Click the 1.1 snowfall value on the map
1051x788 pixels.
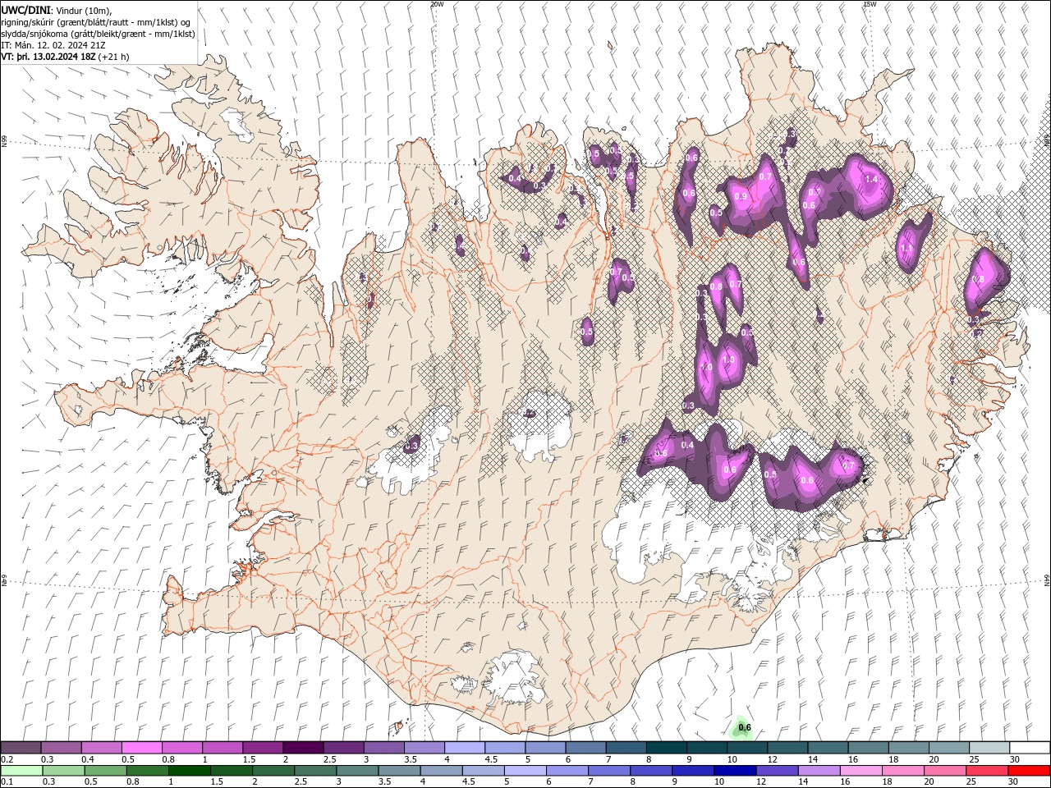coord(906,249)
